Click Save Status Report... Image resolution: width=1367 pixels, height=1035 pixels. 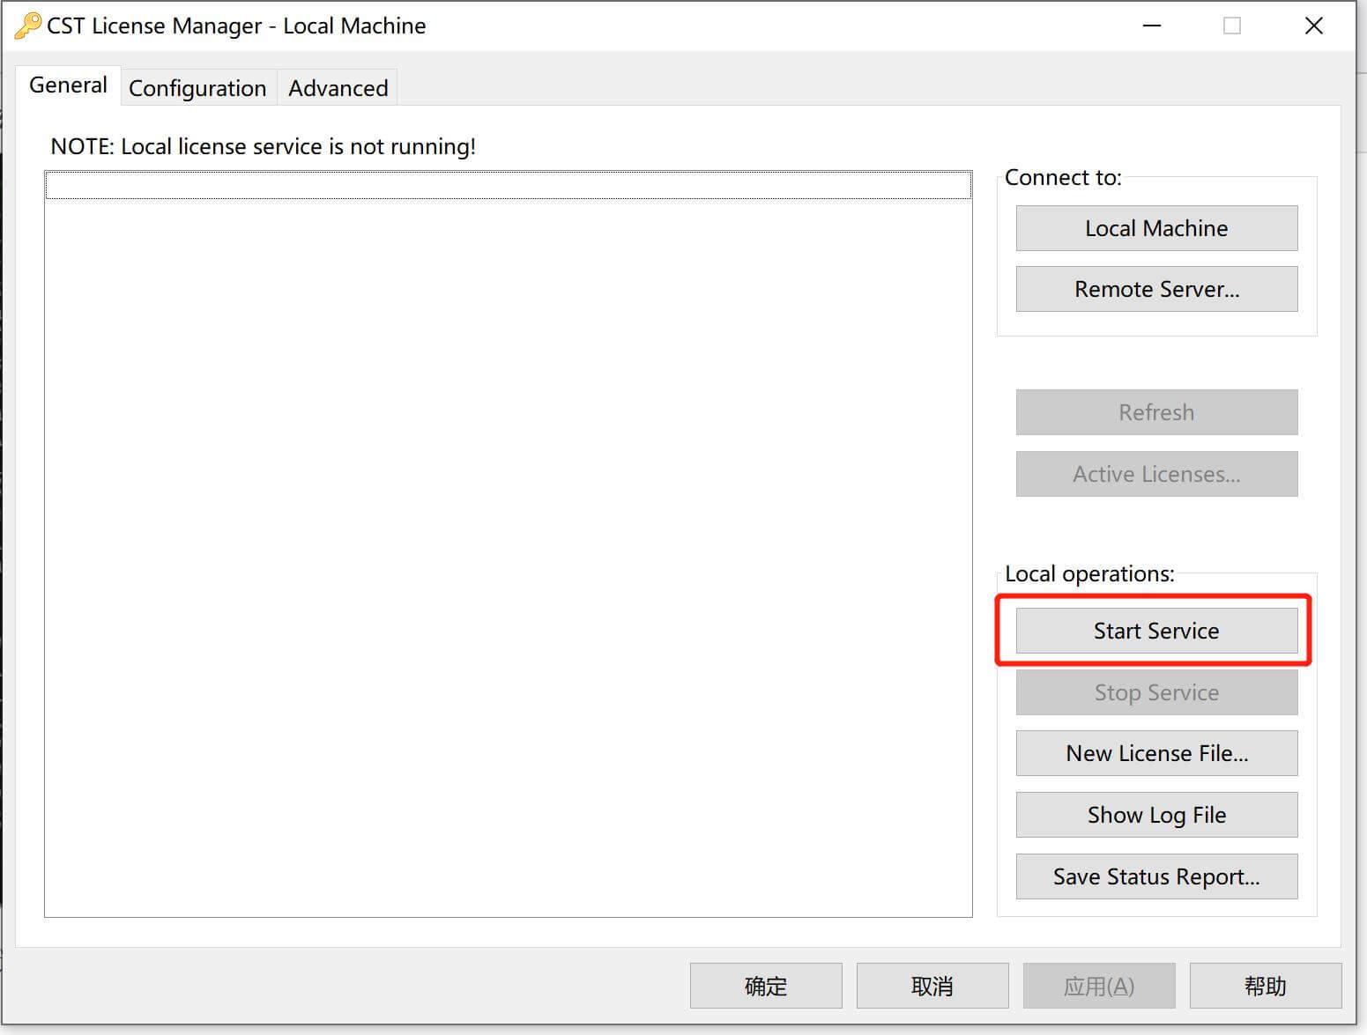click(x=1155, y=876)
